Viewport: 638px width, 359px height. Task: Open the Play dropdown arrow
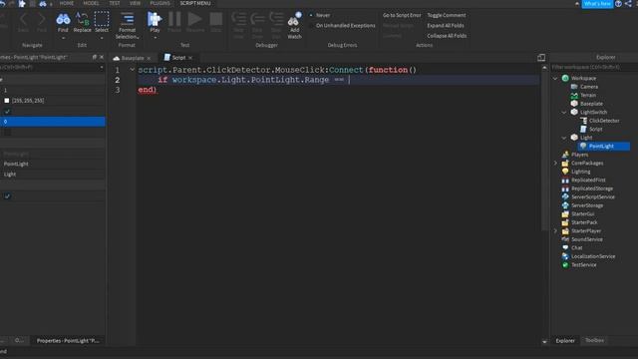click(x=155, y=38)
